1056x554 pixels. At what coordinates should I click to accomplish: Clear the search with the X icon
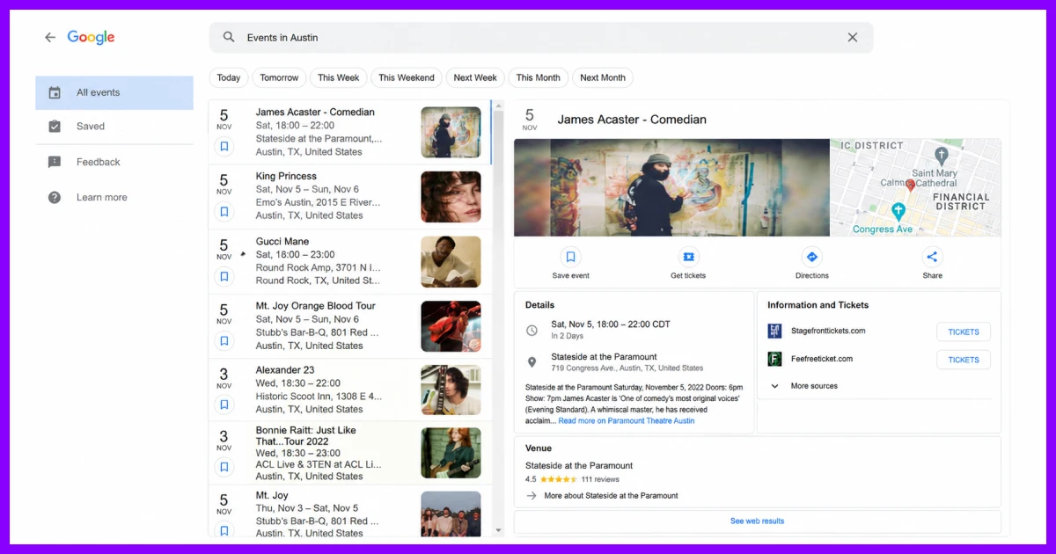[x=852, y=37]
